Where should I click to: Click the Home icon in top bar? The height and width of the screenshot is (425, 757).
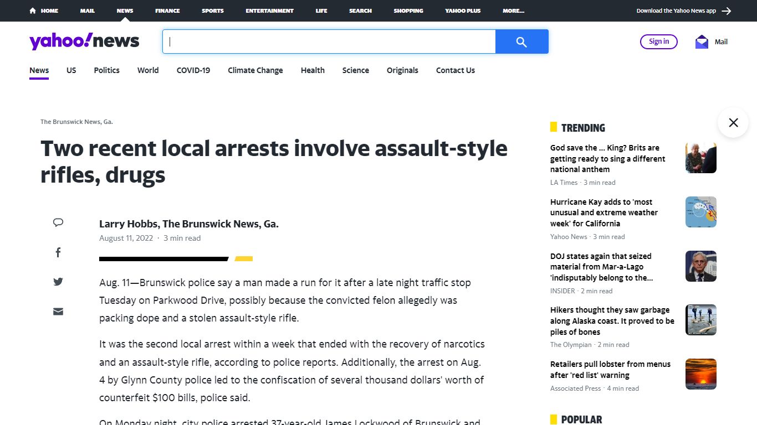pyautogui.click(x=33, y=11)
